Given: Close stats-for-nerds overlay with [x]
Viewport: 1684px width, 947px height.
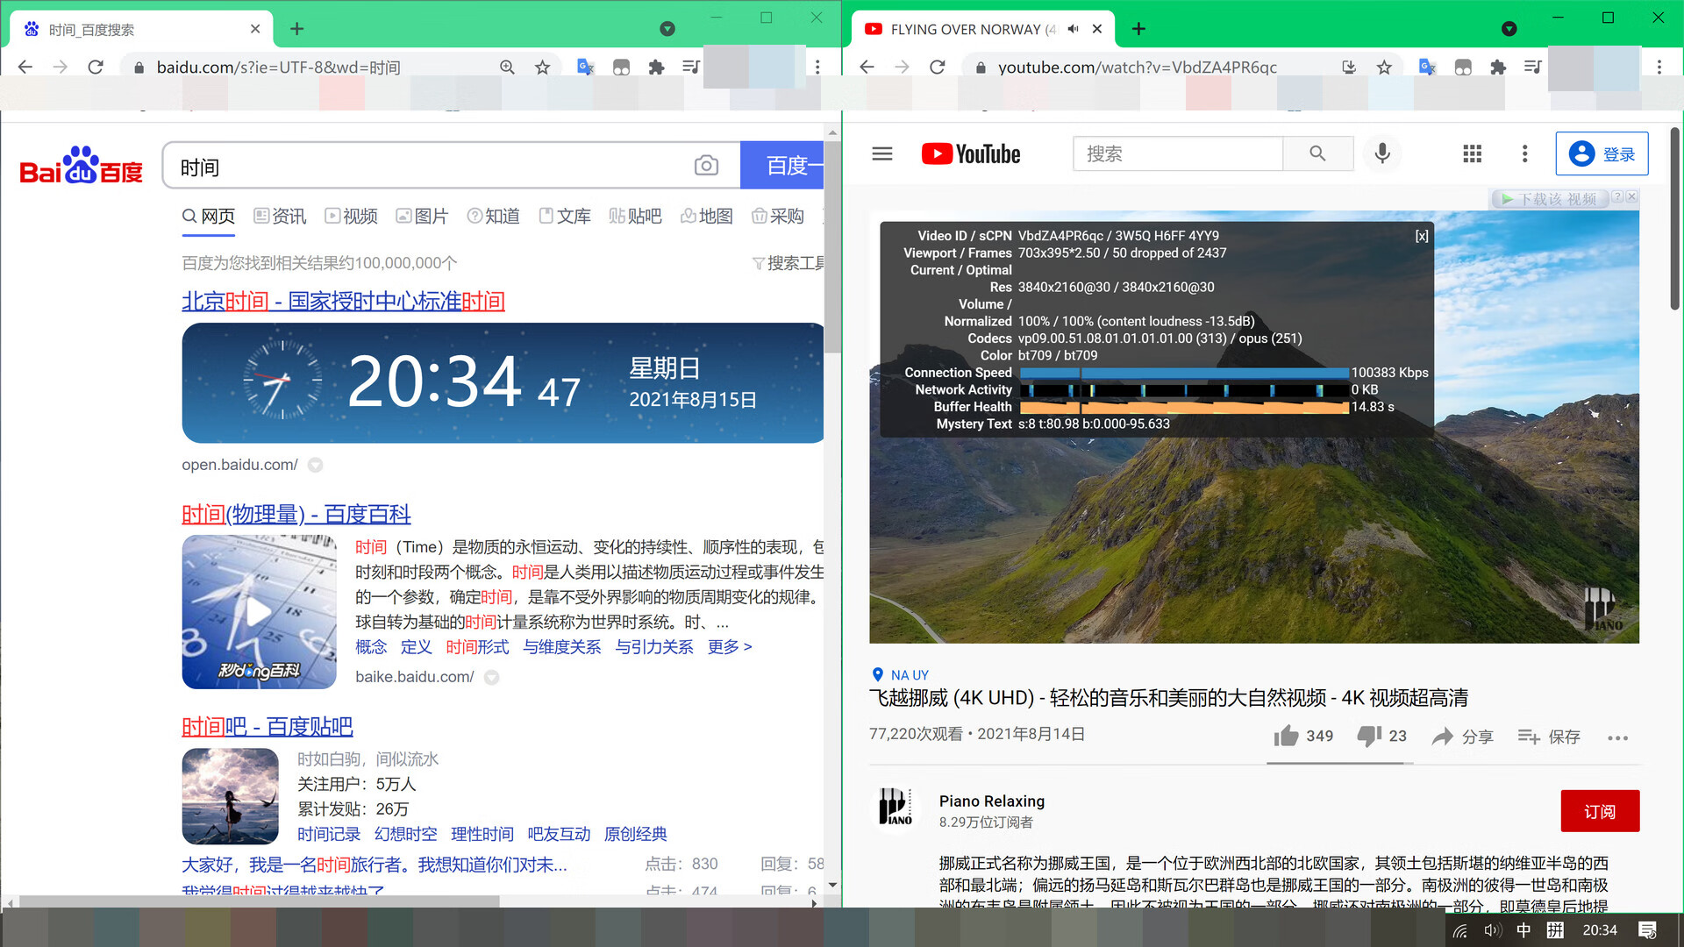Looking at the screenshot, I should (1422, 236).
